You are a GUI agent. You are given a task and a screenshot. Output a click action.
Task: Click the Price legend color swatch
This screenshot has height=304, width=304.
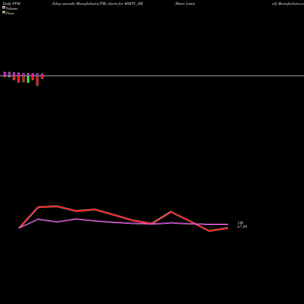tap(4, 12)
